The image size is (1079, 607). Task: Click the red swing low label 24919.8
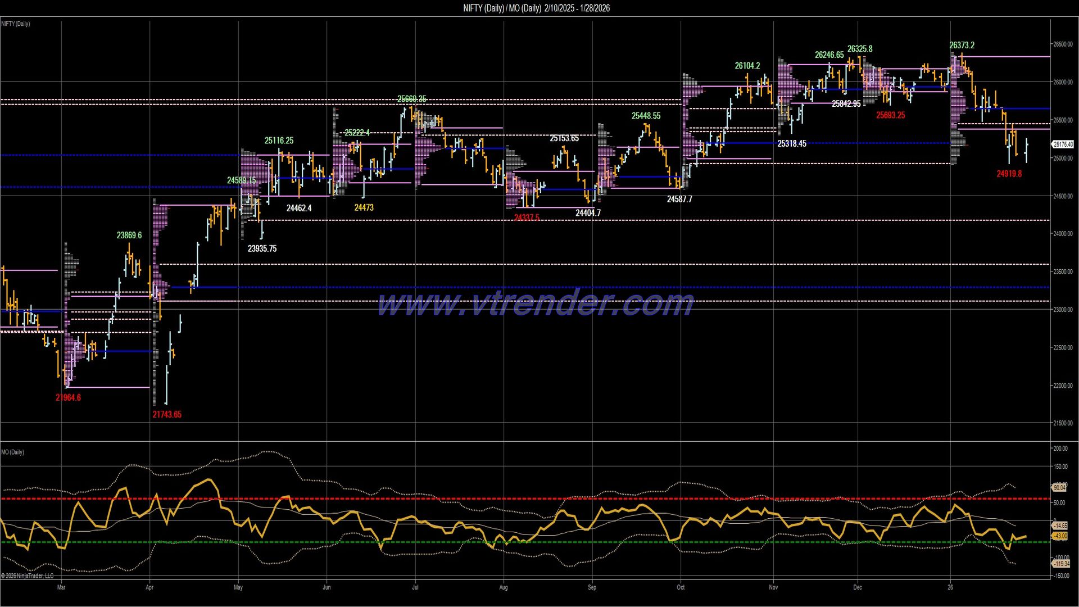coord(1009,173)
